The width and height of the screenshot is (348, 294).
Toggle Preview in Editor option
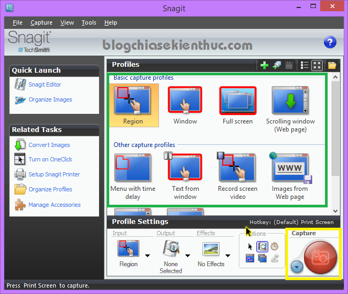pos(262,246)
